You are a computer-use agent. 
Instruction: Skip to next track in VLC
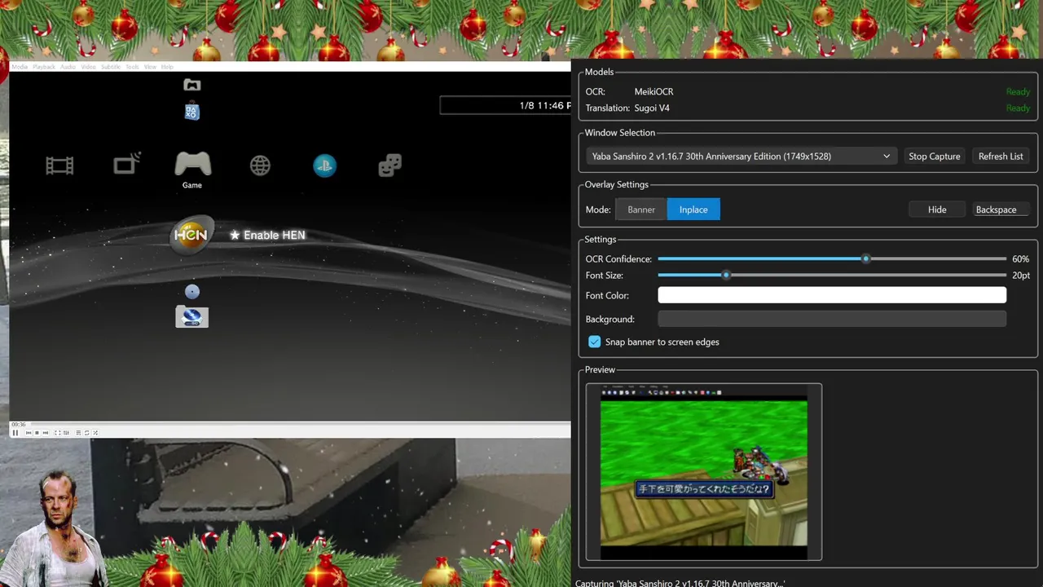point(46,433)
